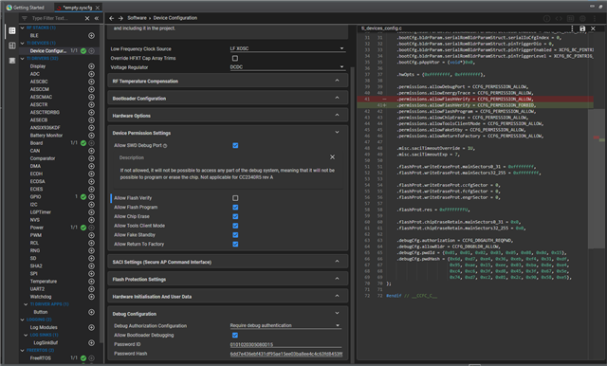
Task: Expand the Hardware Options section
Action: click(228, 116)
